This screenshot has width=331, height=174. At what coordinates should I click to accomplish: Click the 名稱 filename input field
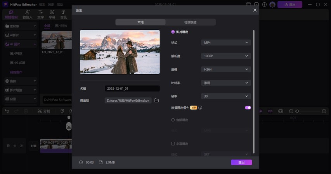pos(132,89)
